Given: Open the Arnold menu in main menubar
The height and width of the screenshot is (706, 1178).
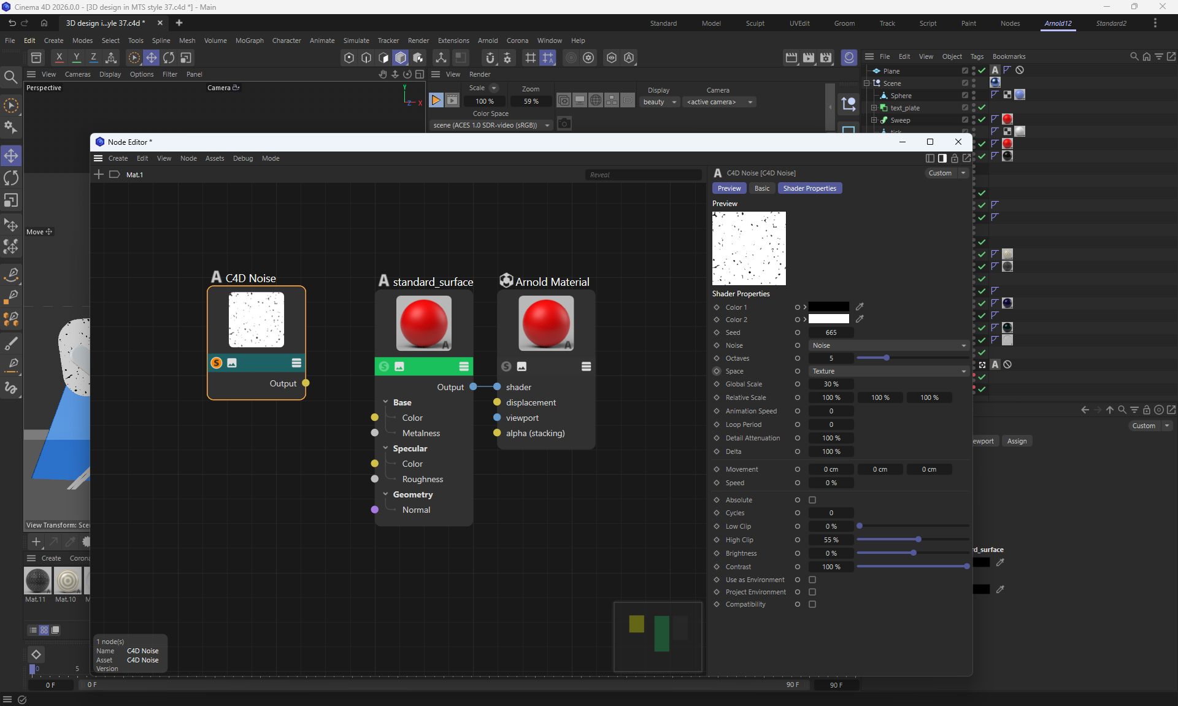Looking at the screenshot, I should pos(488,40).
